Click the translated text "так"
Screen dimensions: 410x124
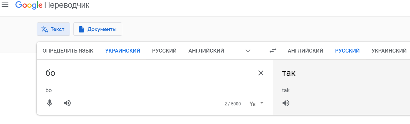(x=289, y=73)
